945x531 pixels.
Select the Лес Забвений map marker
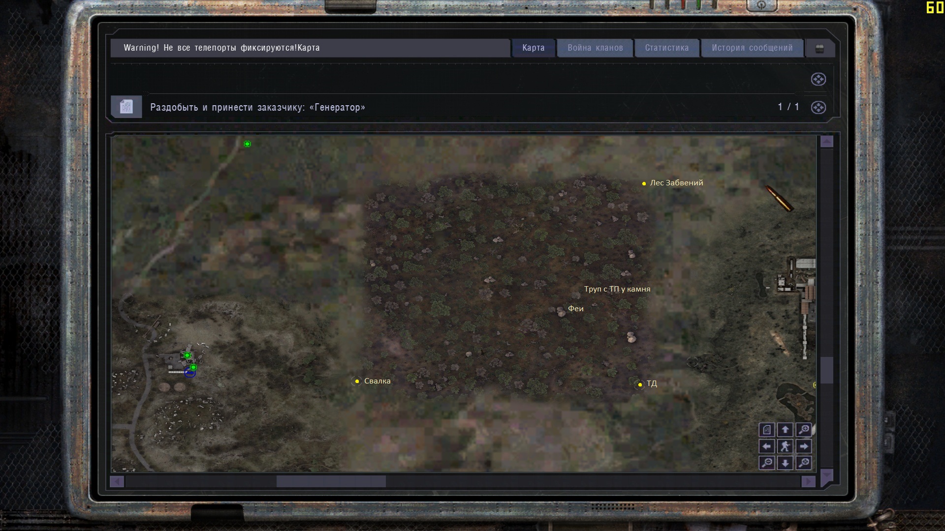pyautogui.click(x=644, y=183)
